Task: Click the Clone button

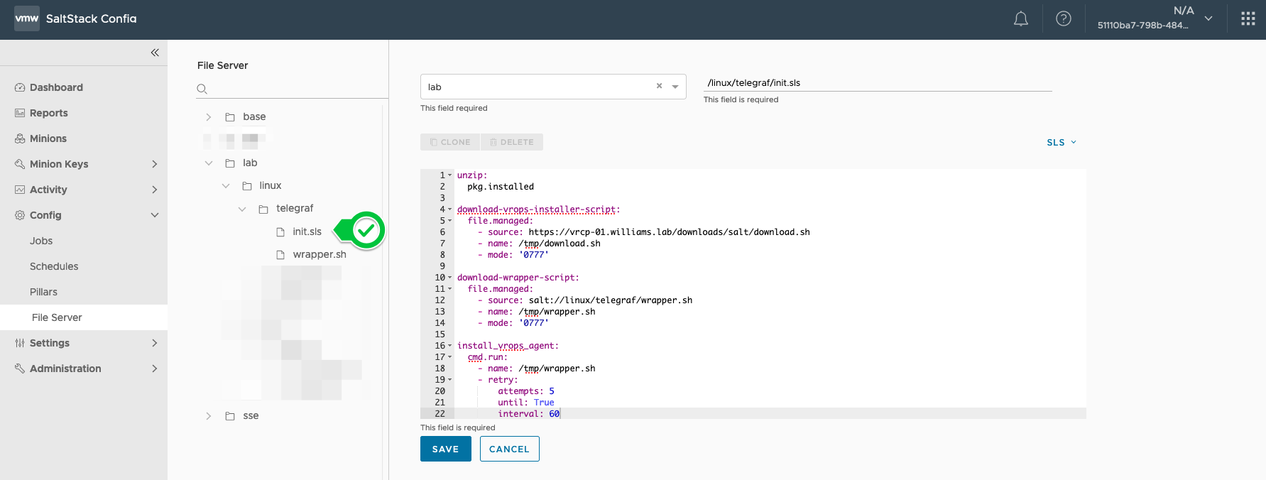Action: (450, 142)
